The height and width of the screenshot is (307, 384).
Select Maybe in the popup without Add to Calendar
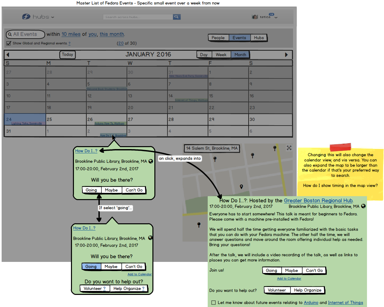(x=112, y=190)
